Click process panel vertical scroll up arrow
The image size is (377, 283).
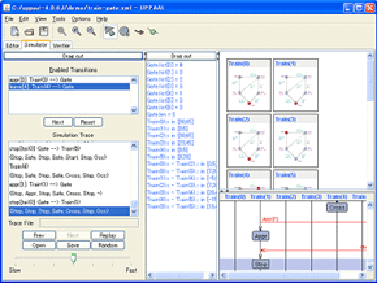[370, 56]
